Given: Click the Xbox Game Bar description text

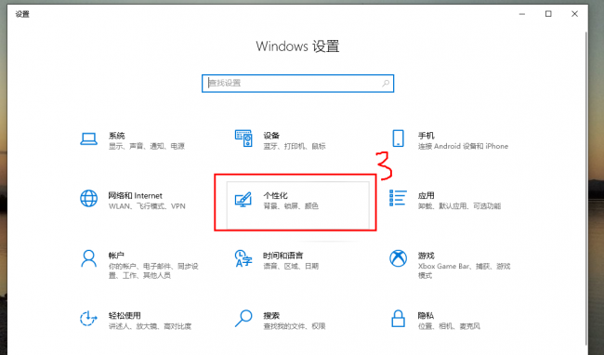Looking at the screenshot, I should click(x=465, y=270).
